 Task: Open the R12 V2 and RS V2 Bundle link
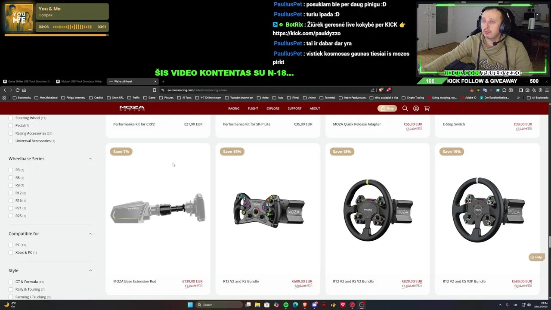[x=353, y=282]
